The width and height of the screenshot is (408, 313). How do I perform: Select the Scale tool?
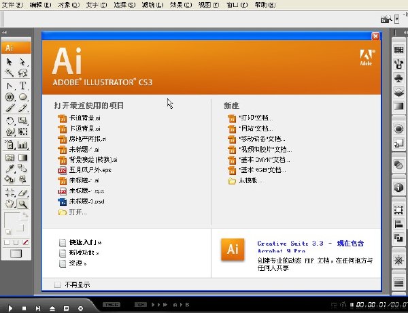[x=22, y=121]
